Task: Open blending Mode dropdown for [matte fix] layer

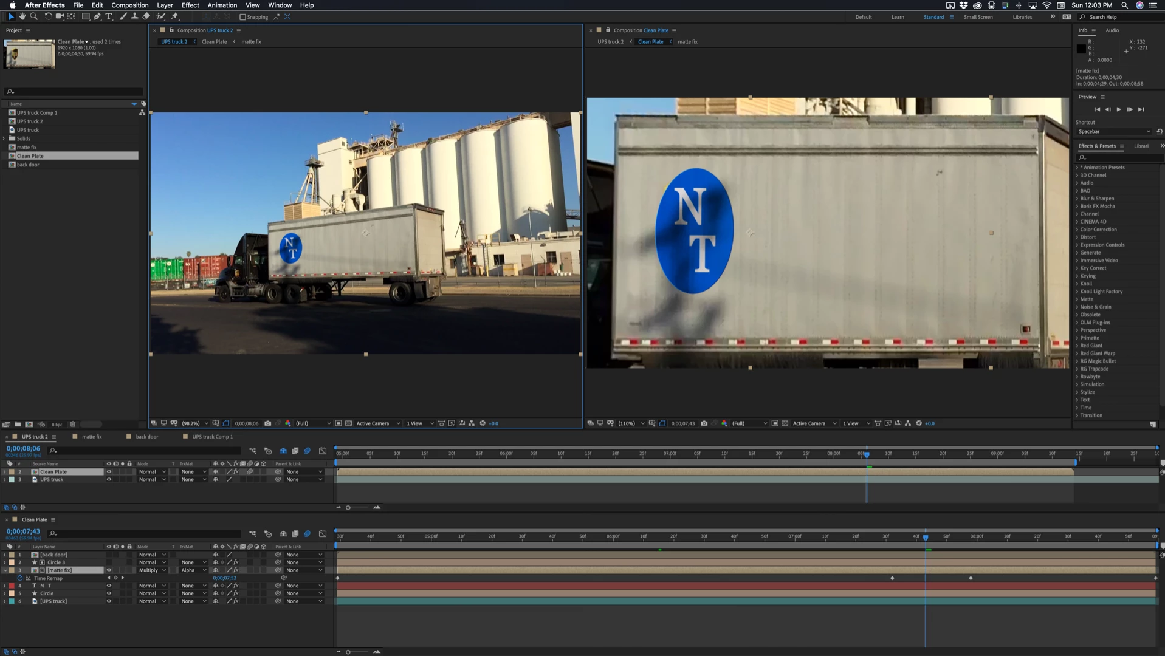Action: [x=152, y=570]
